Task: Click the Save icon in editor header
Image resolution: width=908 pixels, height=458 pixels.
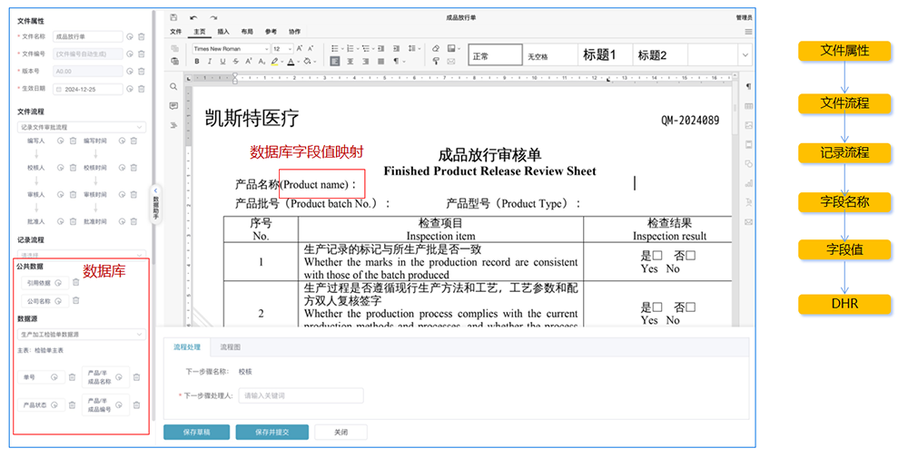Action: pyautogui.click(x=173, y=17)
